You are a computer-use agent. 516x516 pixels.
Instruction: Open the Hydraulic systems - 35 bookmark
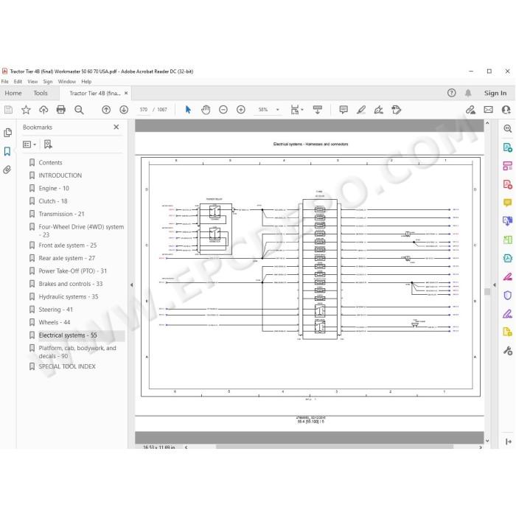pos(68,296)
